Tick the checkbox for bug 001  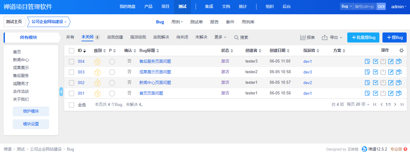pyautogui.click(x=72, y=93)
